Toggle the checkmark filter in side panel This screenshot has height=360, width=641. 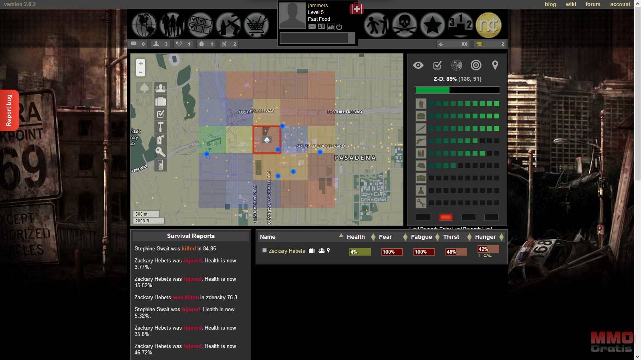(437, 65)
